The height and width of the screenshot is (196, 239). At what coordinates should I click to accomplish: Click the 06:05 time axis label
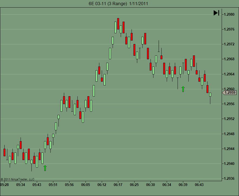coord(86,185)
